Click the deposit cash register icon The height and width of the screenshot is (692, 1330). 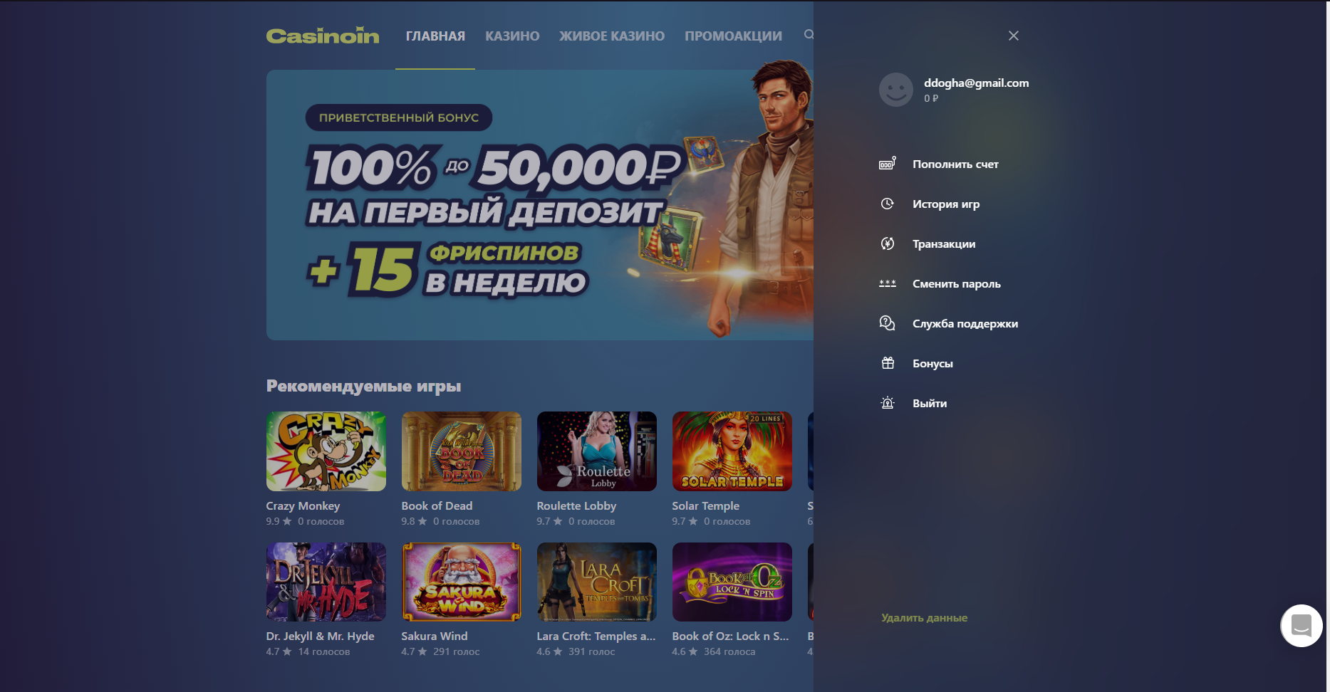click(x=887, y=164)
